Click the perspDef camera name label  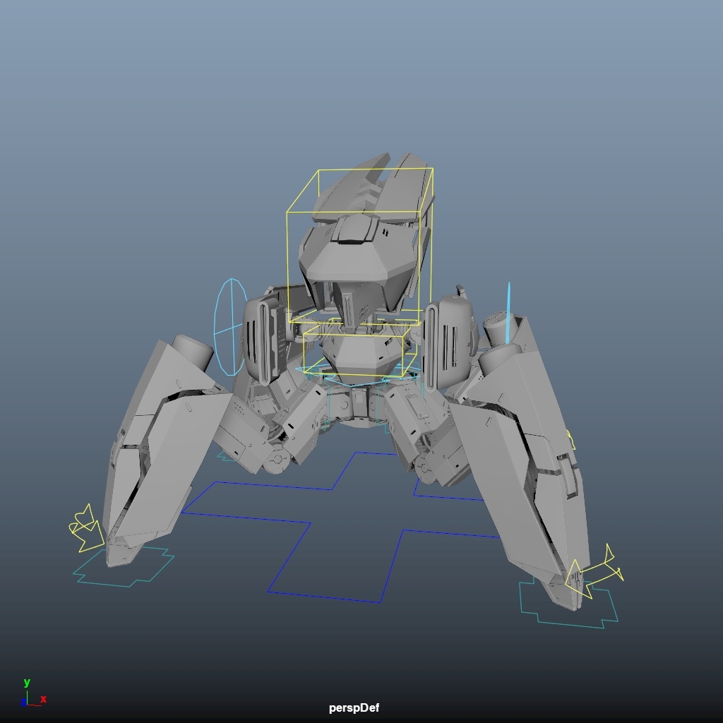354,707
